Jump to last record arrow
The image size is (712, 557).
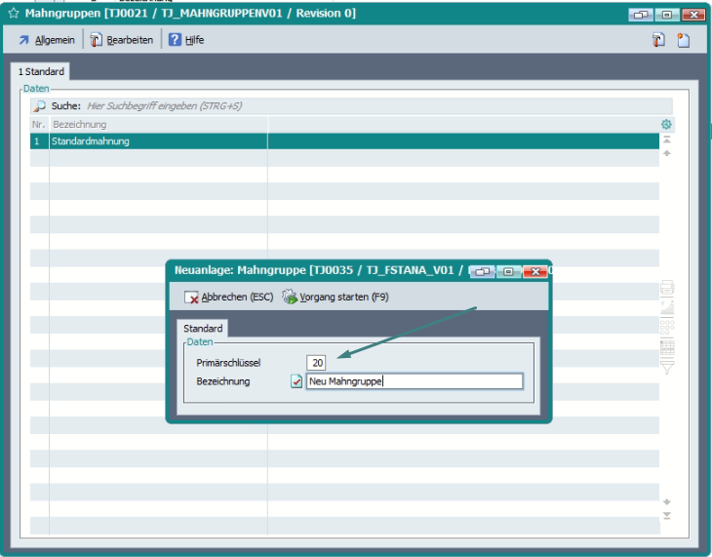(667, 515)
